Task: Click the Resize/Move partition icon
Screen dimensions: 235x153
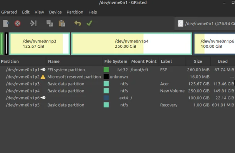Action: click(33, 24)
